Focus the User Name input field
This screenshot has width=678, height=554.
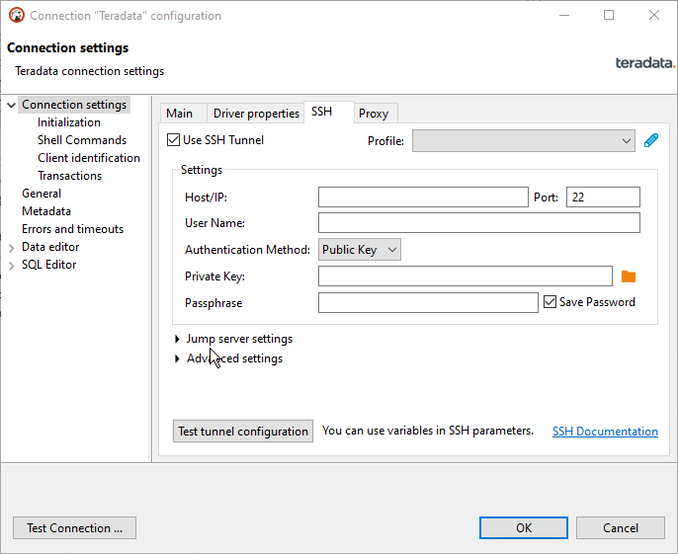479,223
